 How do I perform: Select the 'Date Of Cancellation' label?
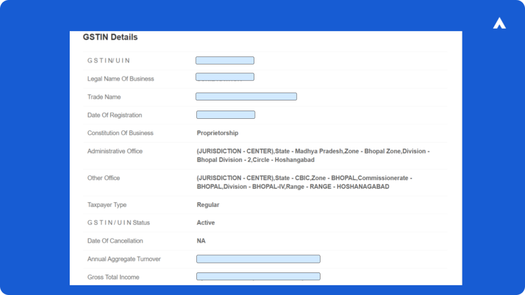click(x=115, y=241)
